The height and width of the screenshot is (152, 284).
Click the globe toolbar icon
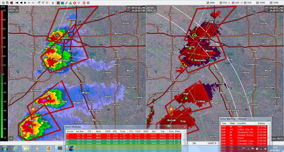coord(12,3)
